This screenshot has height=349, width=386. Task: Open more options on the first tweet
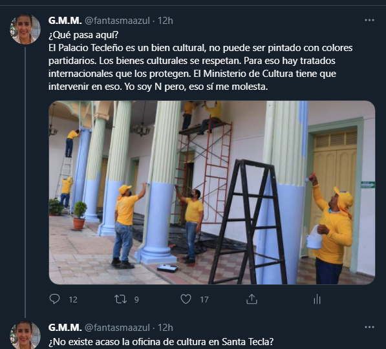coord(369,20)
